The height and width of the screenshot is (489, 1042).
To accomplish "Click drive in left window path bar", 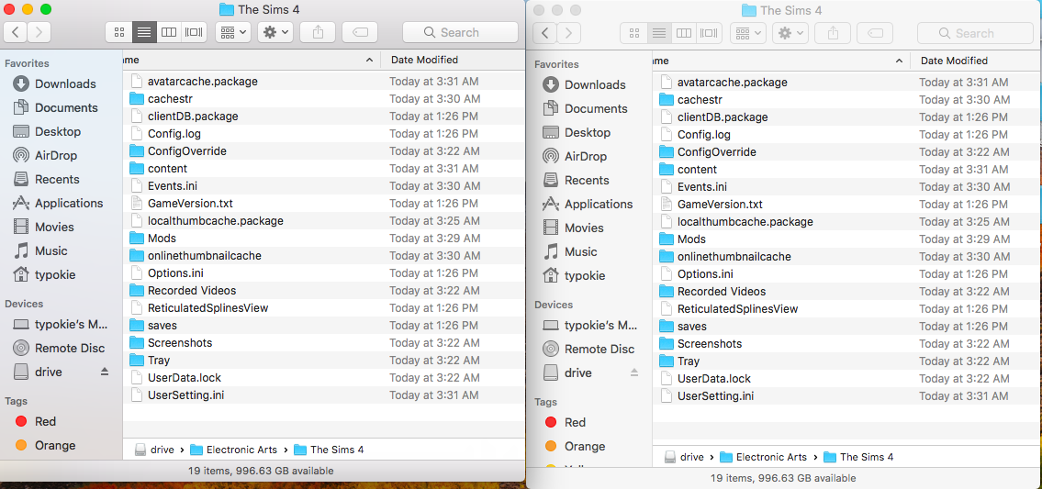I will pyautogui.click(x=154, y=450).
